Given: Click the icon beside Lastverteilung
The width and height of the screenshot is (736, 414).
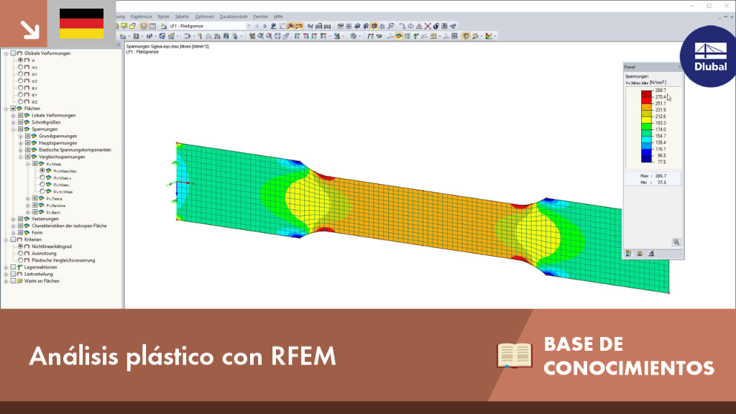Looking at the screenshot, I should 19,274.
